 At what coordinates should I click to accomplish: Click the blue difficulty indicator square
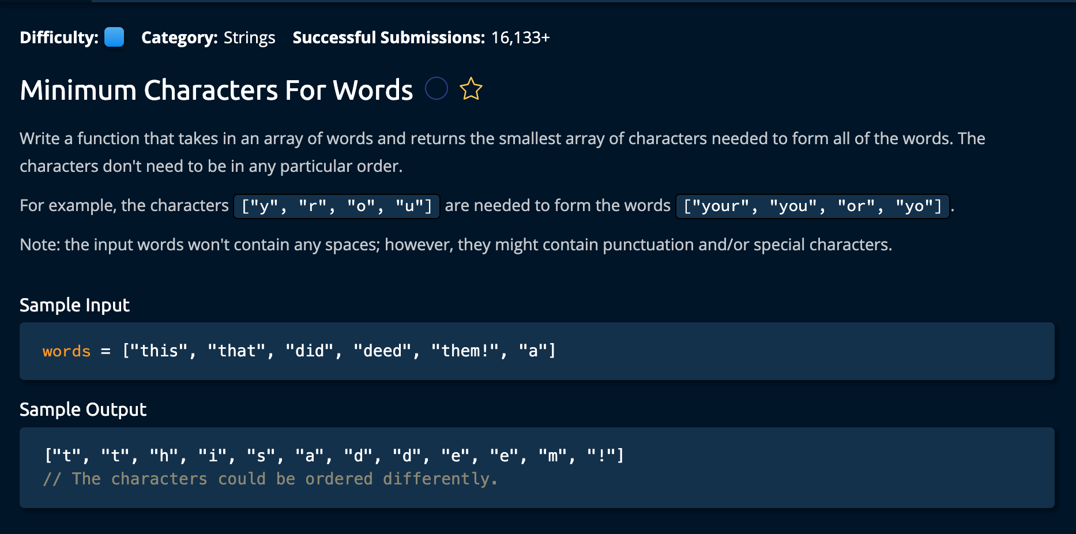pos(114,37)
